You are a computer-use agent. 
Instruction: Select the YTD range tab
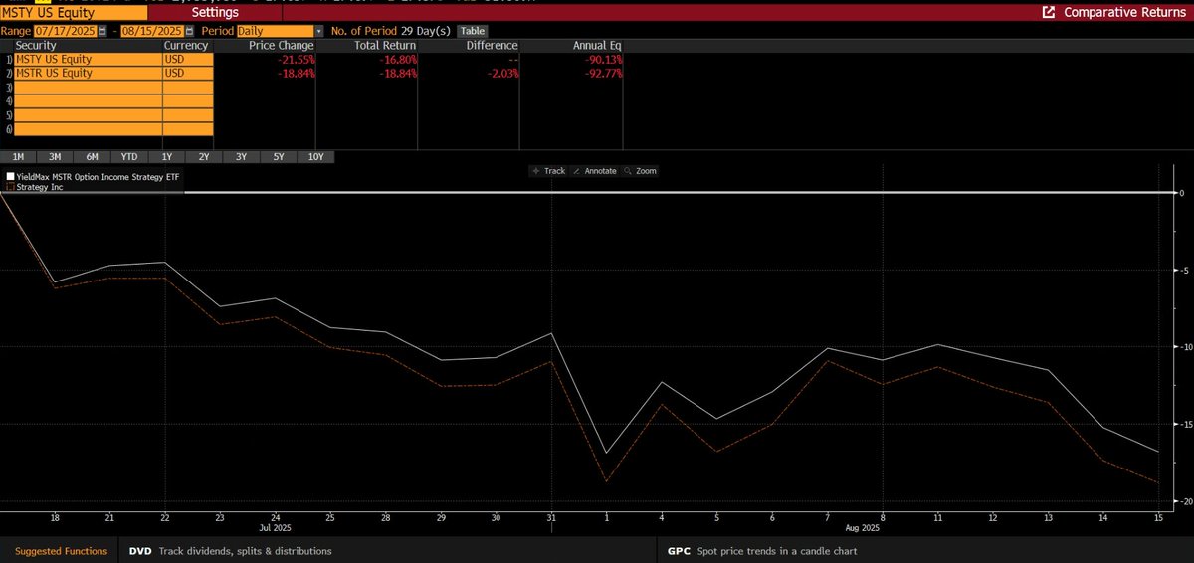(x=129, y=156)
